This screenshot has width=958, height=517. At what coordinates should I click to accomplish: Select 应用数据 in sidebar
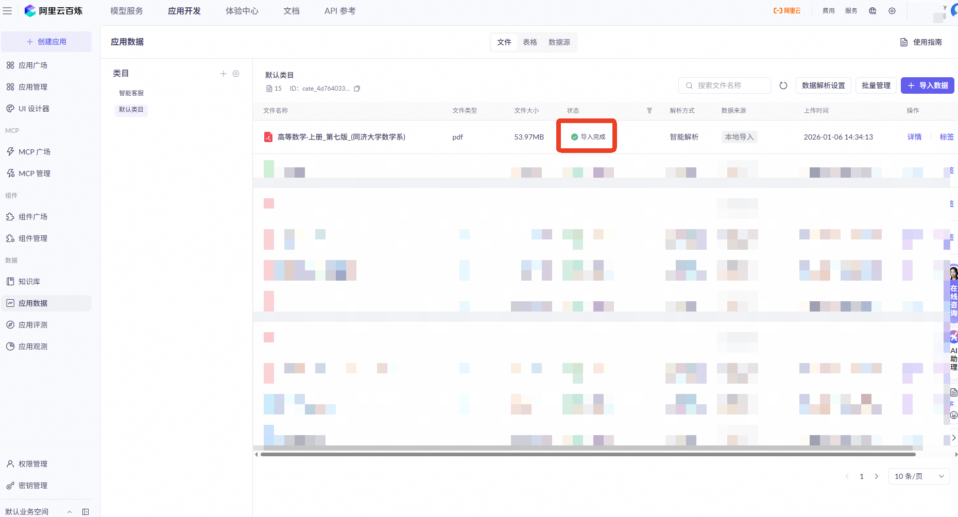click(46, 303)
